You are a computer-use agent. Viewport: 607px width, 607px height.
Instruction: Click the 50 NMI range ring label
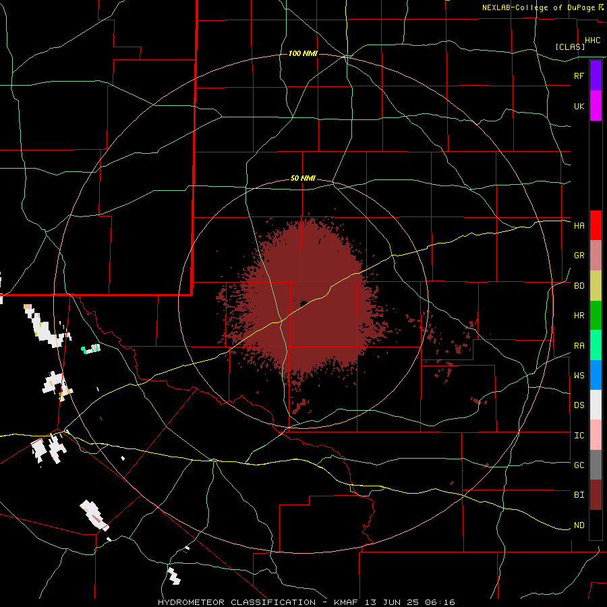pos(303,179)
